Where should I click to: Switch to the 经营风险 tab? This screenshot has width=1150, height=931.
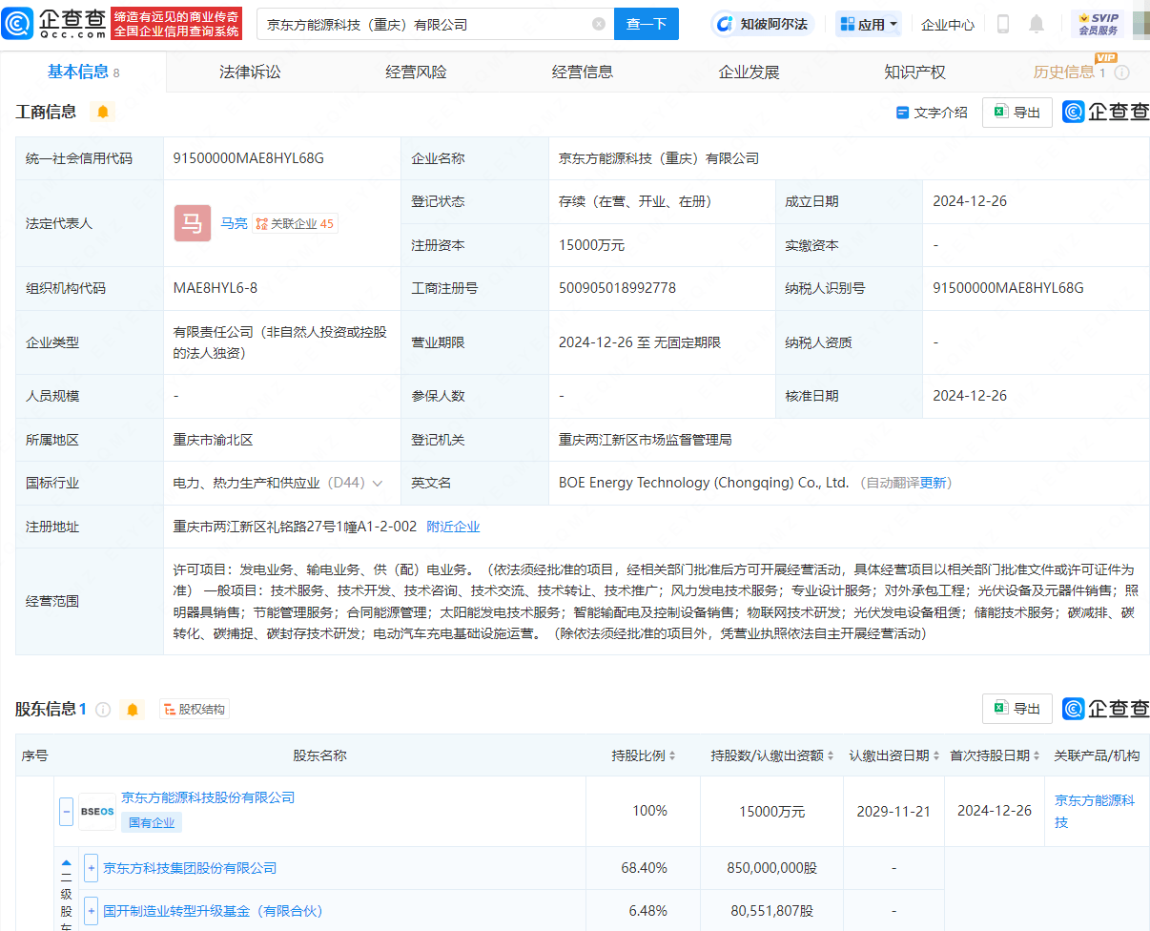pos(416,72)
